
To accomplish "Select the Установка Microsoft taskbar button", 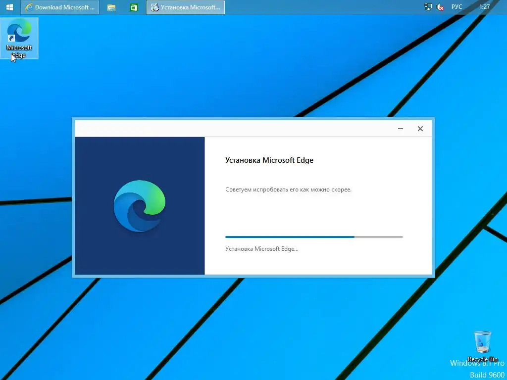I will coord(186,7).
